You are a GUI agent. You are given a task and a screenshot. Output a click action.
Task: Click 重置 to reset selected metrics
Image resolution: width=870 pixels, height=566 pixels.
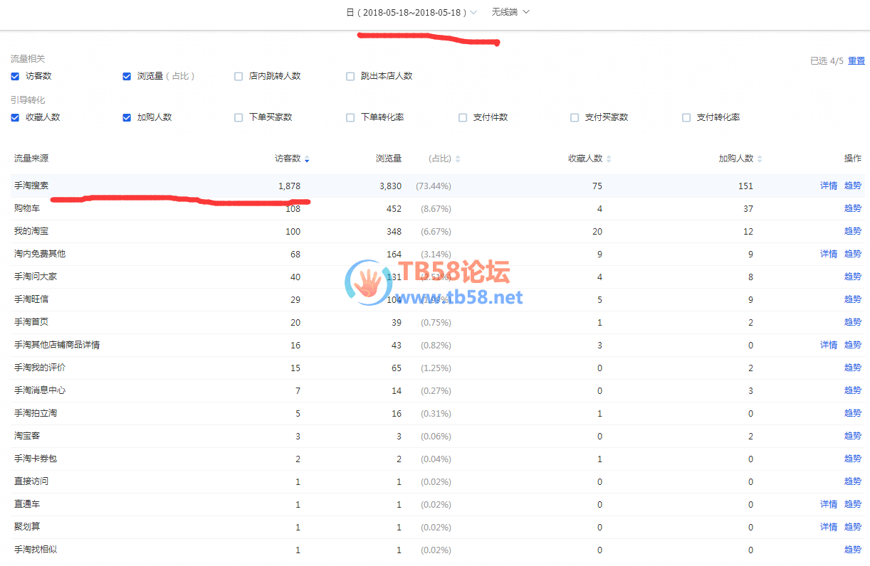coord(856,61)
